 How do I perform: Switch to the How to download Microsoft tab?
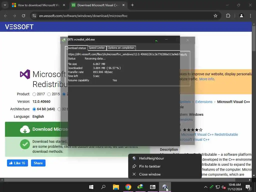tap(39, 5)
